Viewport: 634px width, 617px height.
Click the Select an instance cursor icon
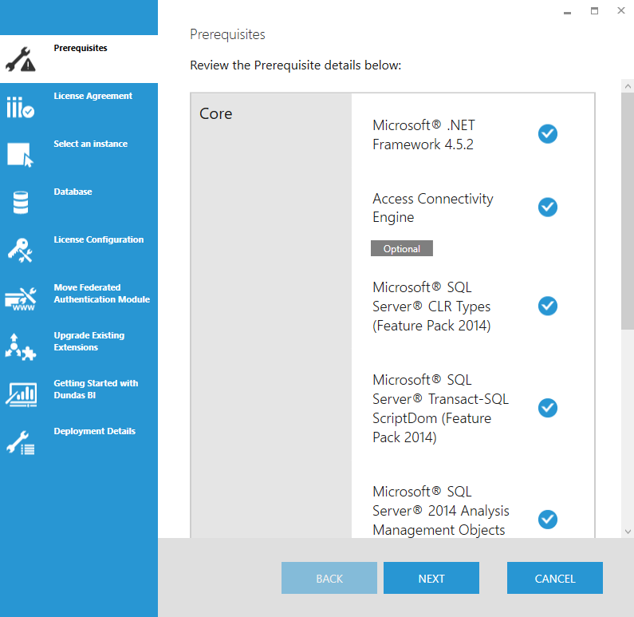click(x=20, y=155)
